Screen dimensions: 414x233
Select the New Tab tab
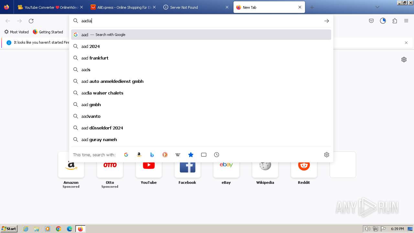point(269,7)
